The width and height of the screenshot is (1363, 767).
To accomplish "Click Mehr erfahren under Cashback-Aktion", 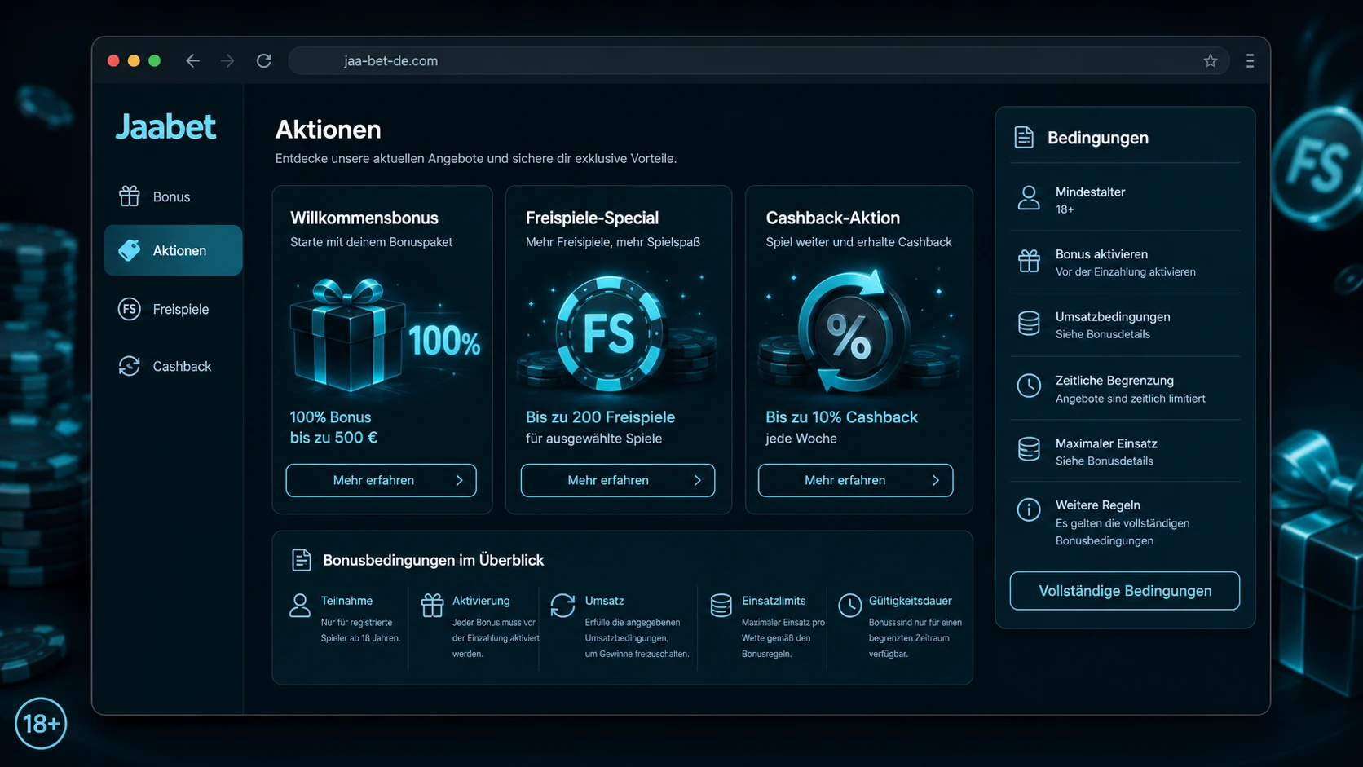I will tap(855, 480).
